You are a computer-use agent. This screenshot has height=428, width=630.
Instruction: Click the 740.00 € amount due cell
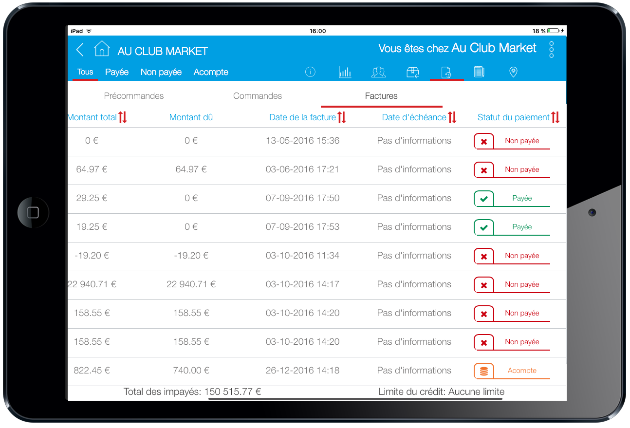(191, 371)
